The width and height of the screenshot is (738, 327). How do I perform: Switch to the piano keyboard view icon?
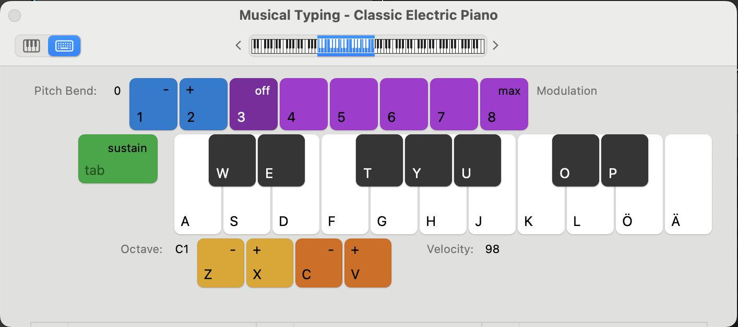click(31, 46)
